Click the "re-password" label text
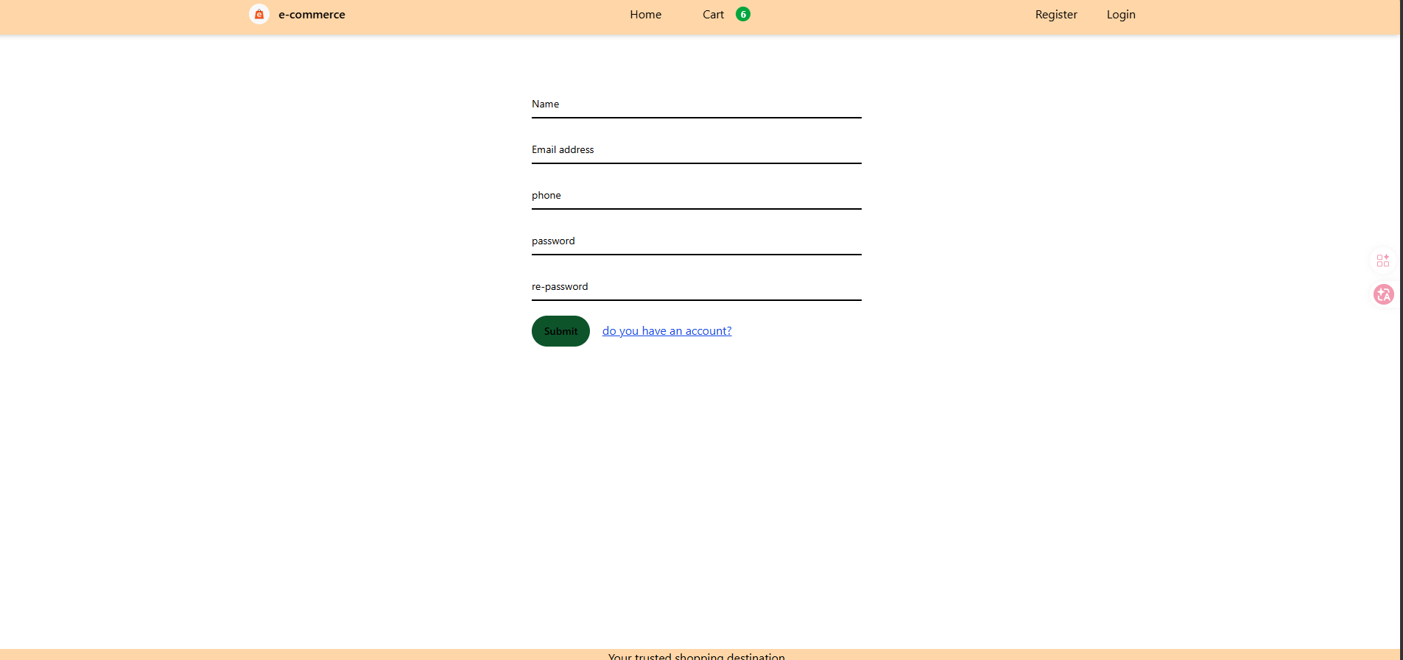The image size is (1403, 660). (560, 287)
